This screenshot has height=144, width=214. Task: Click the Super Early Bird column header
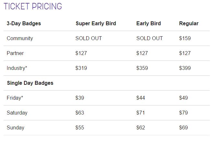(x=96, y=23)
